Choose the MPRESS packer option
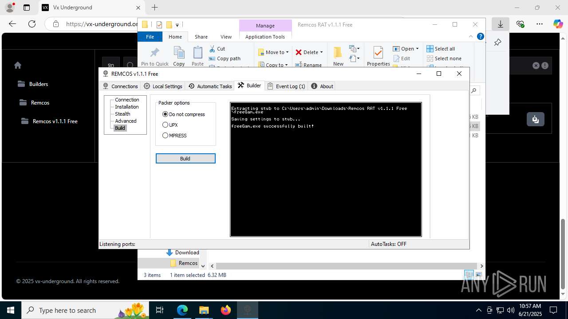Screen dimensions: 568x319 175,136
